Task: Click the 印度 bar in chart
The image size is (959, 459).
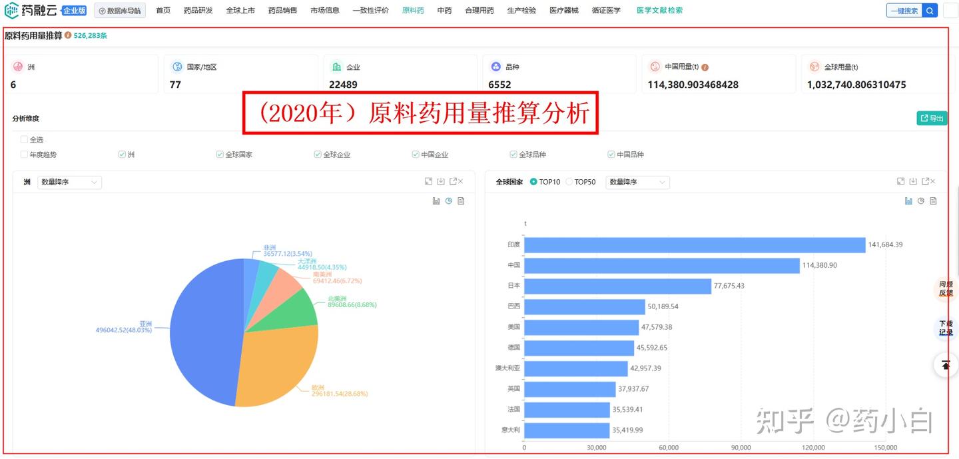Action: (695, 244)
